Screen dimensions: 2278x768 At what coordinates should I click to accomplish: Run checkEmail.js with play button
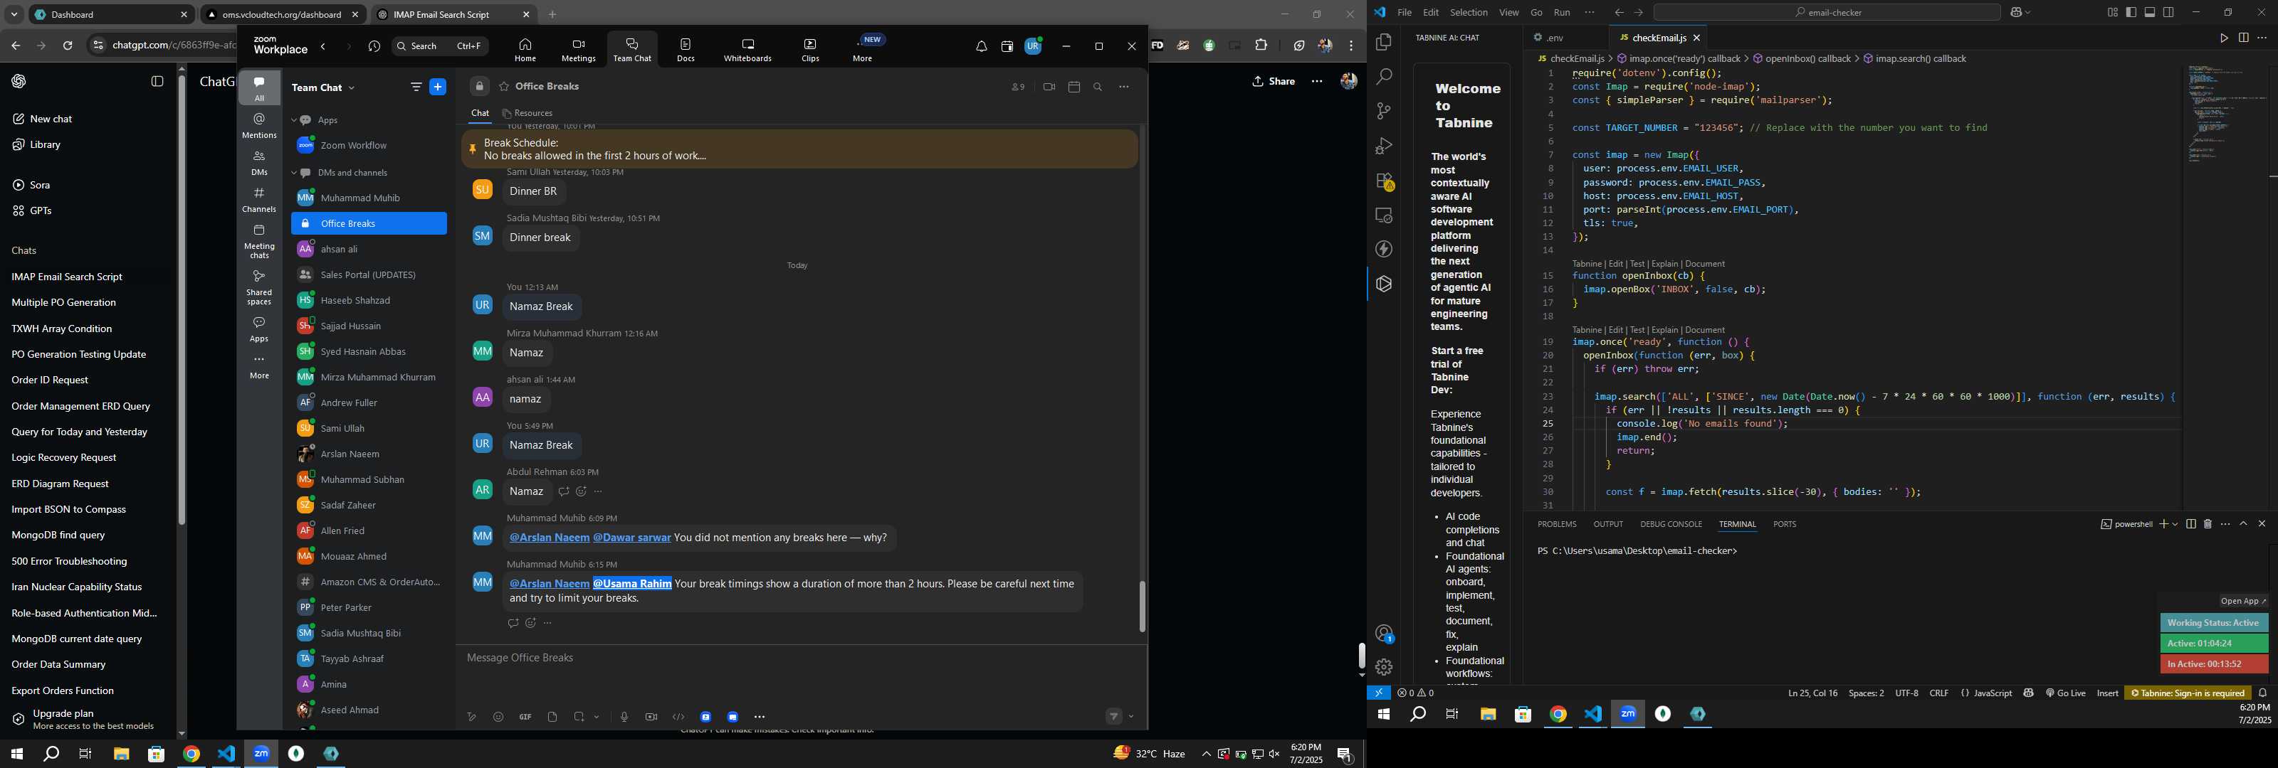(x=2224, y=38)
